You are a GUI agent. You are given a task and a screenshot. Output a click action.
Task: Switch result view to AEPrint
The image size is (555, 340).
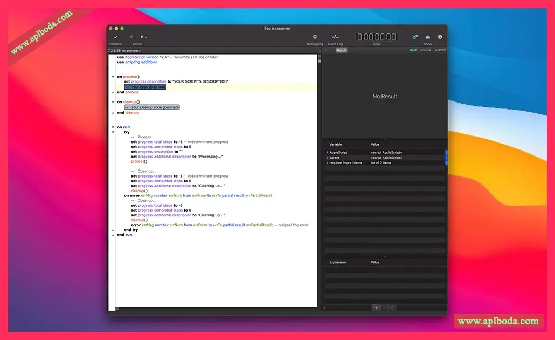[440, 50]
